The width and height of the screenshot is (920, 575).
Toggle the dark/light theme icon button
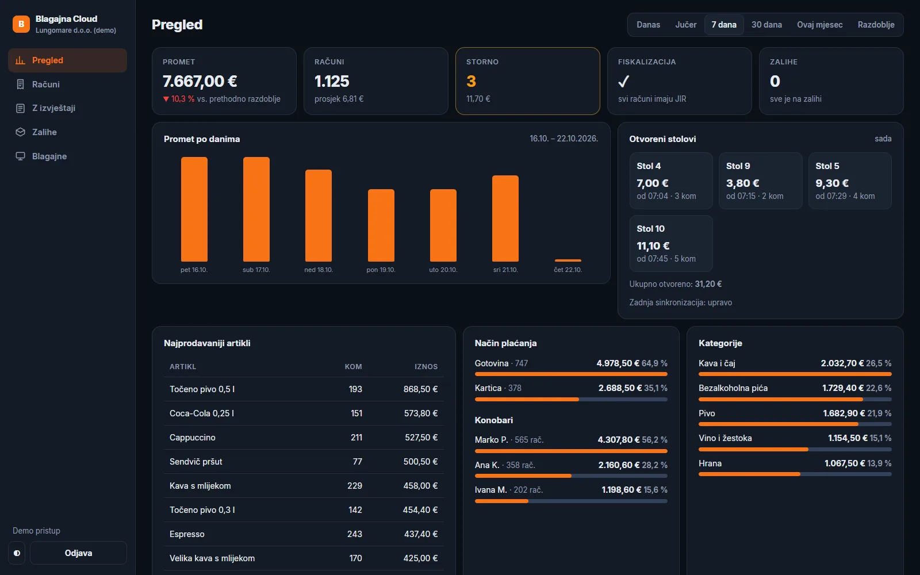point(17,553)
